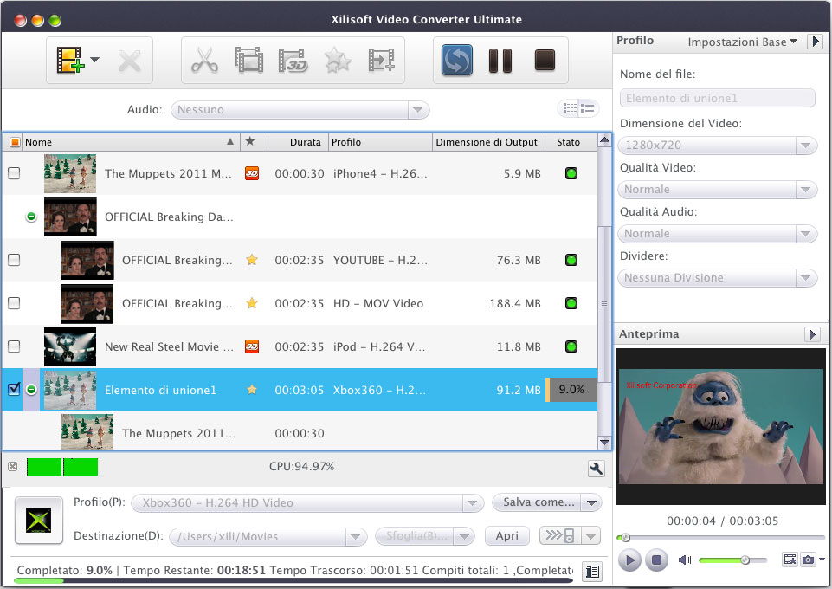
Task: Select the New Real Steel Movie thumbnail
Action: click(x=70, y=346)
